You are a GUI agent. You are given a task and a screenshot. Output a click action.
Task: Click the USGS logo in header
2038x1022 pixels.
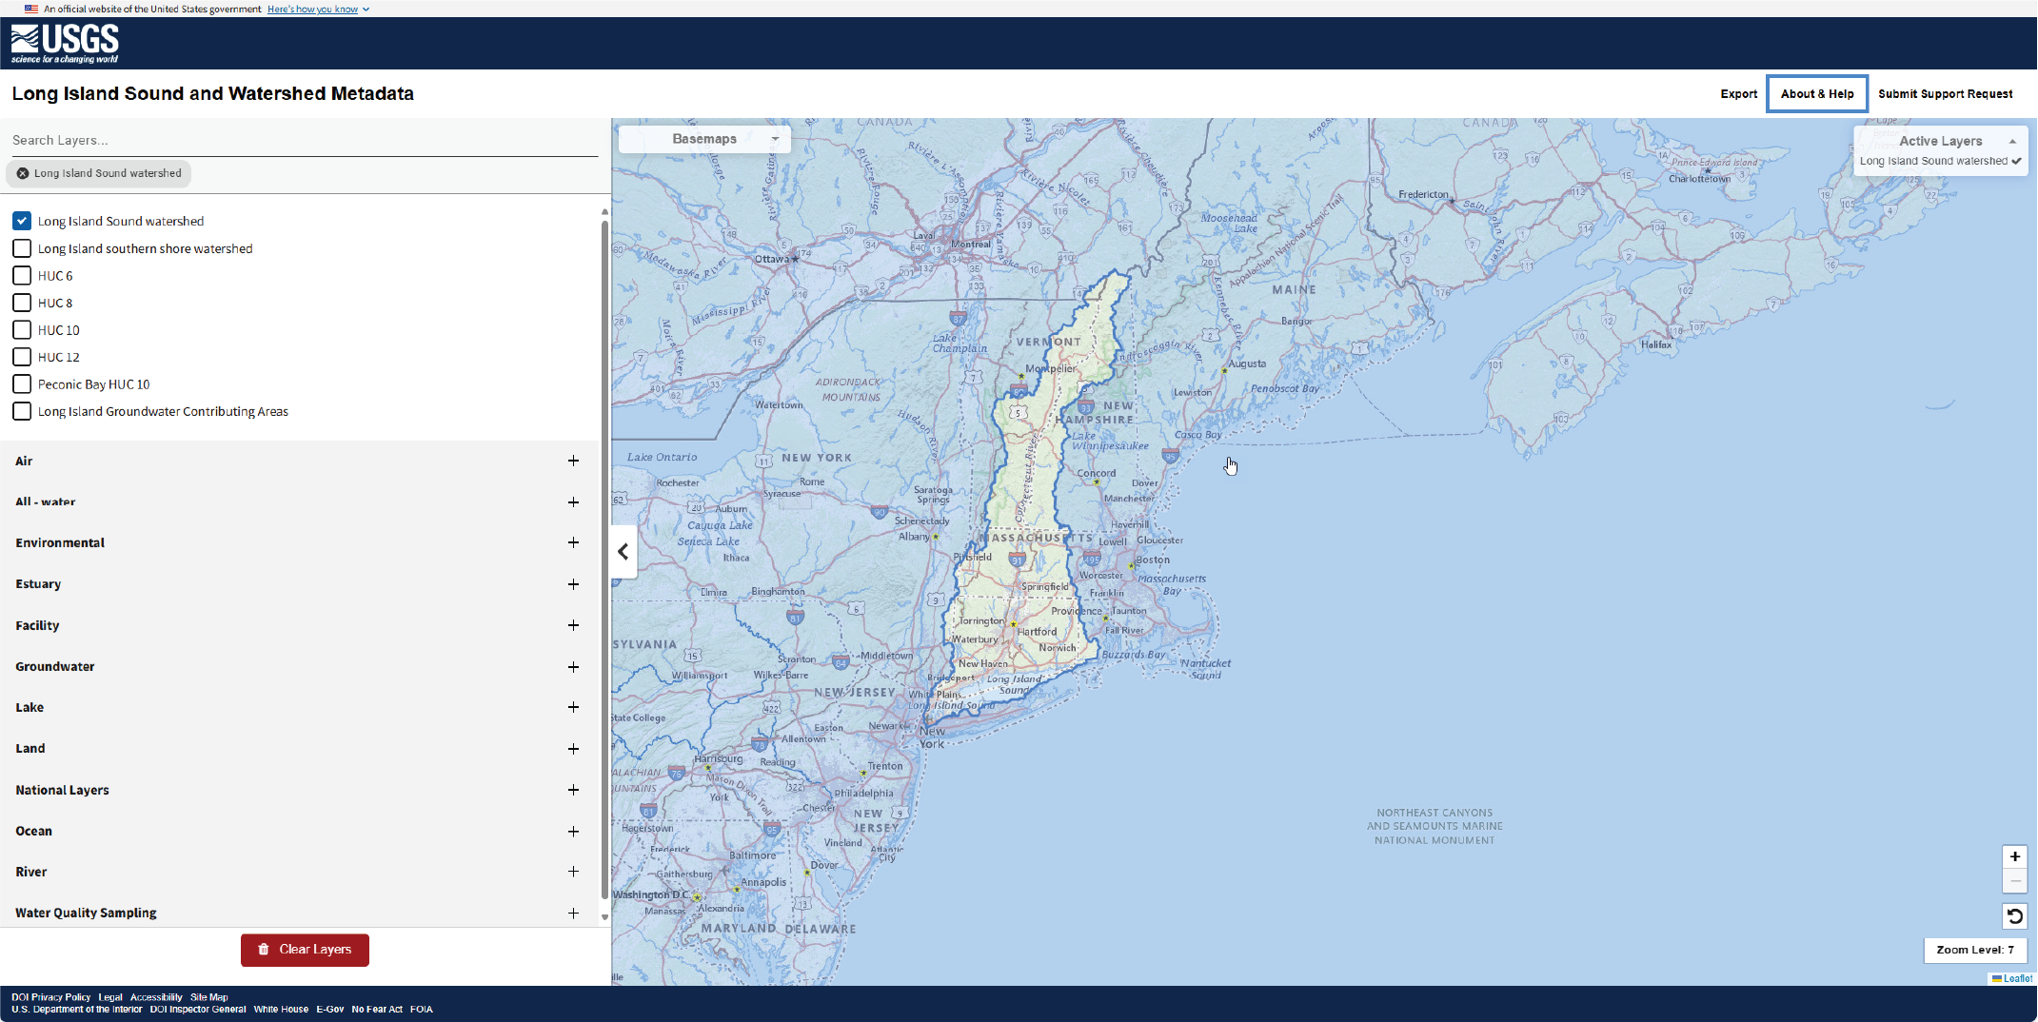(x=65, y=43)
